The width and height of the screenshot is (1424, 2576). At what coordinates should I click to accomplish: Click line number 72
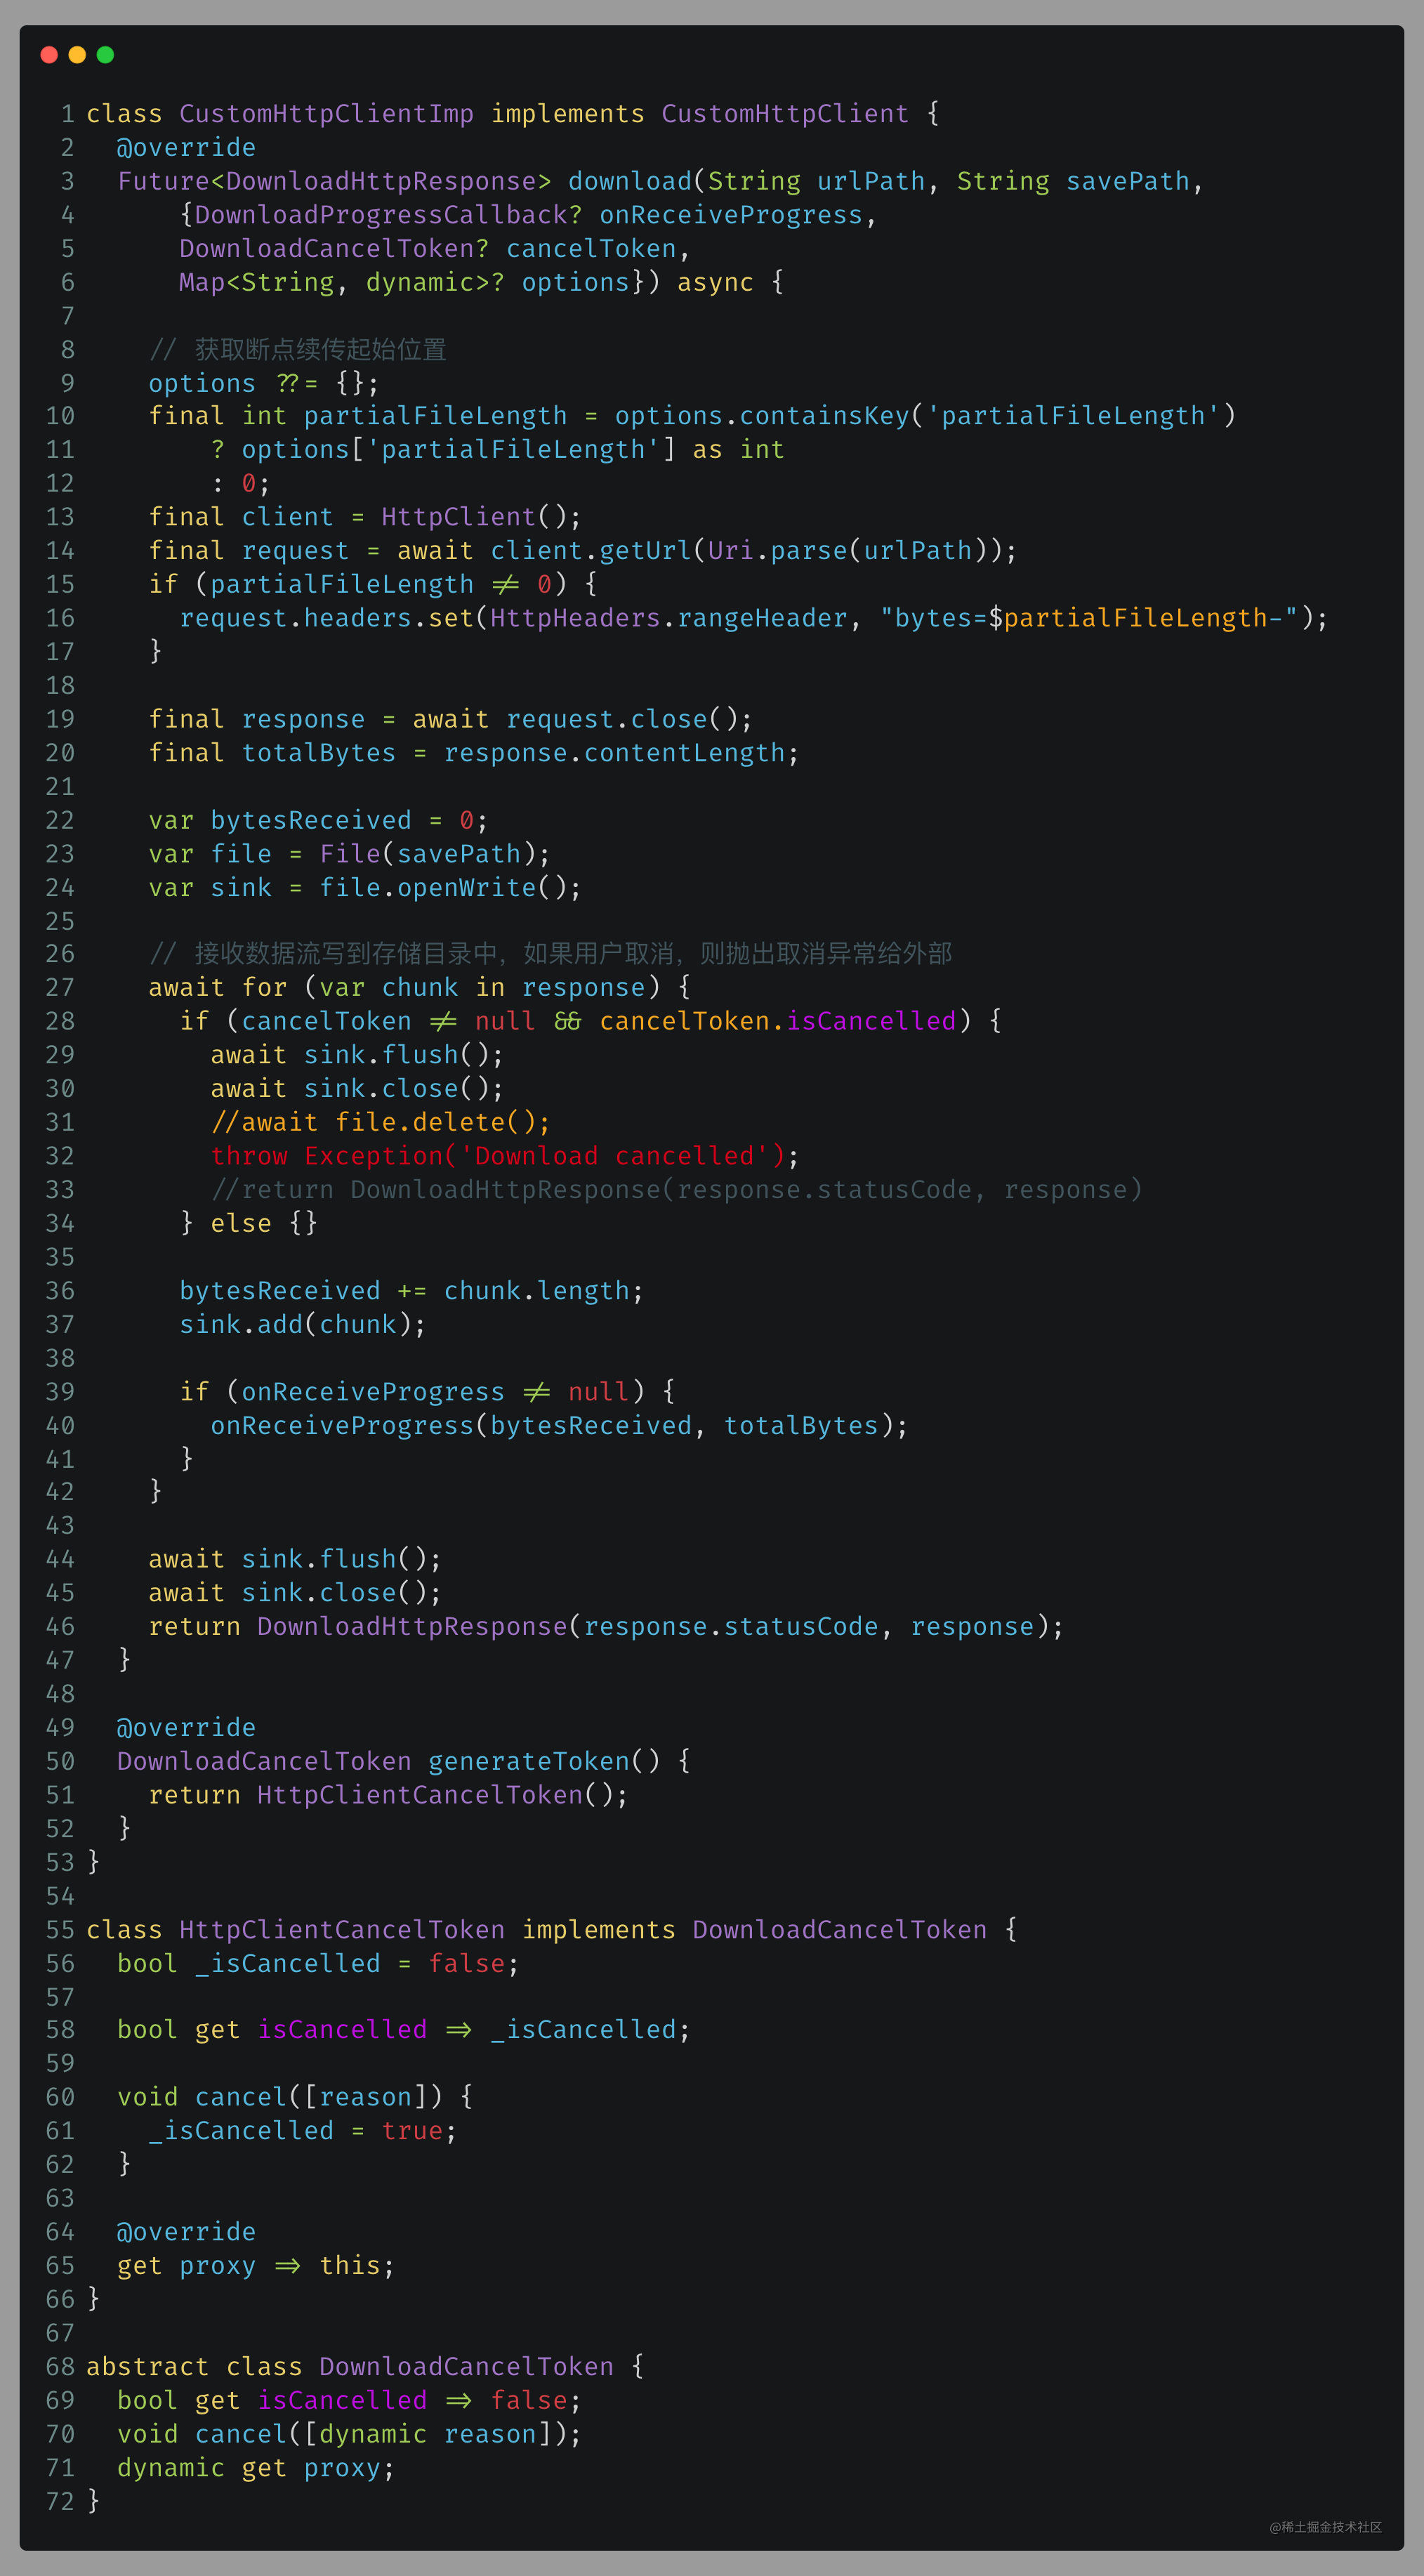coord(60,2502)
